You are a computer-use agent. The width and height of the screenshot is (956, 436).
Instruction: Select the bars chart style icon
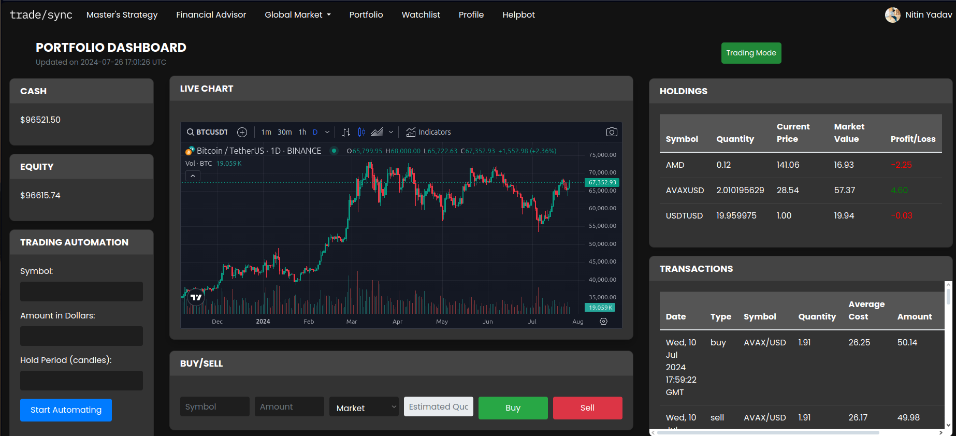pyautogui.click(x=346, y=132)
